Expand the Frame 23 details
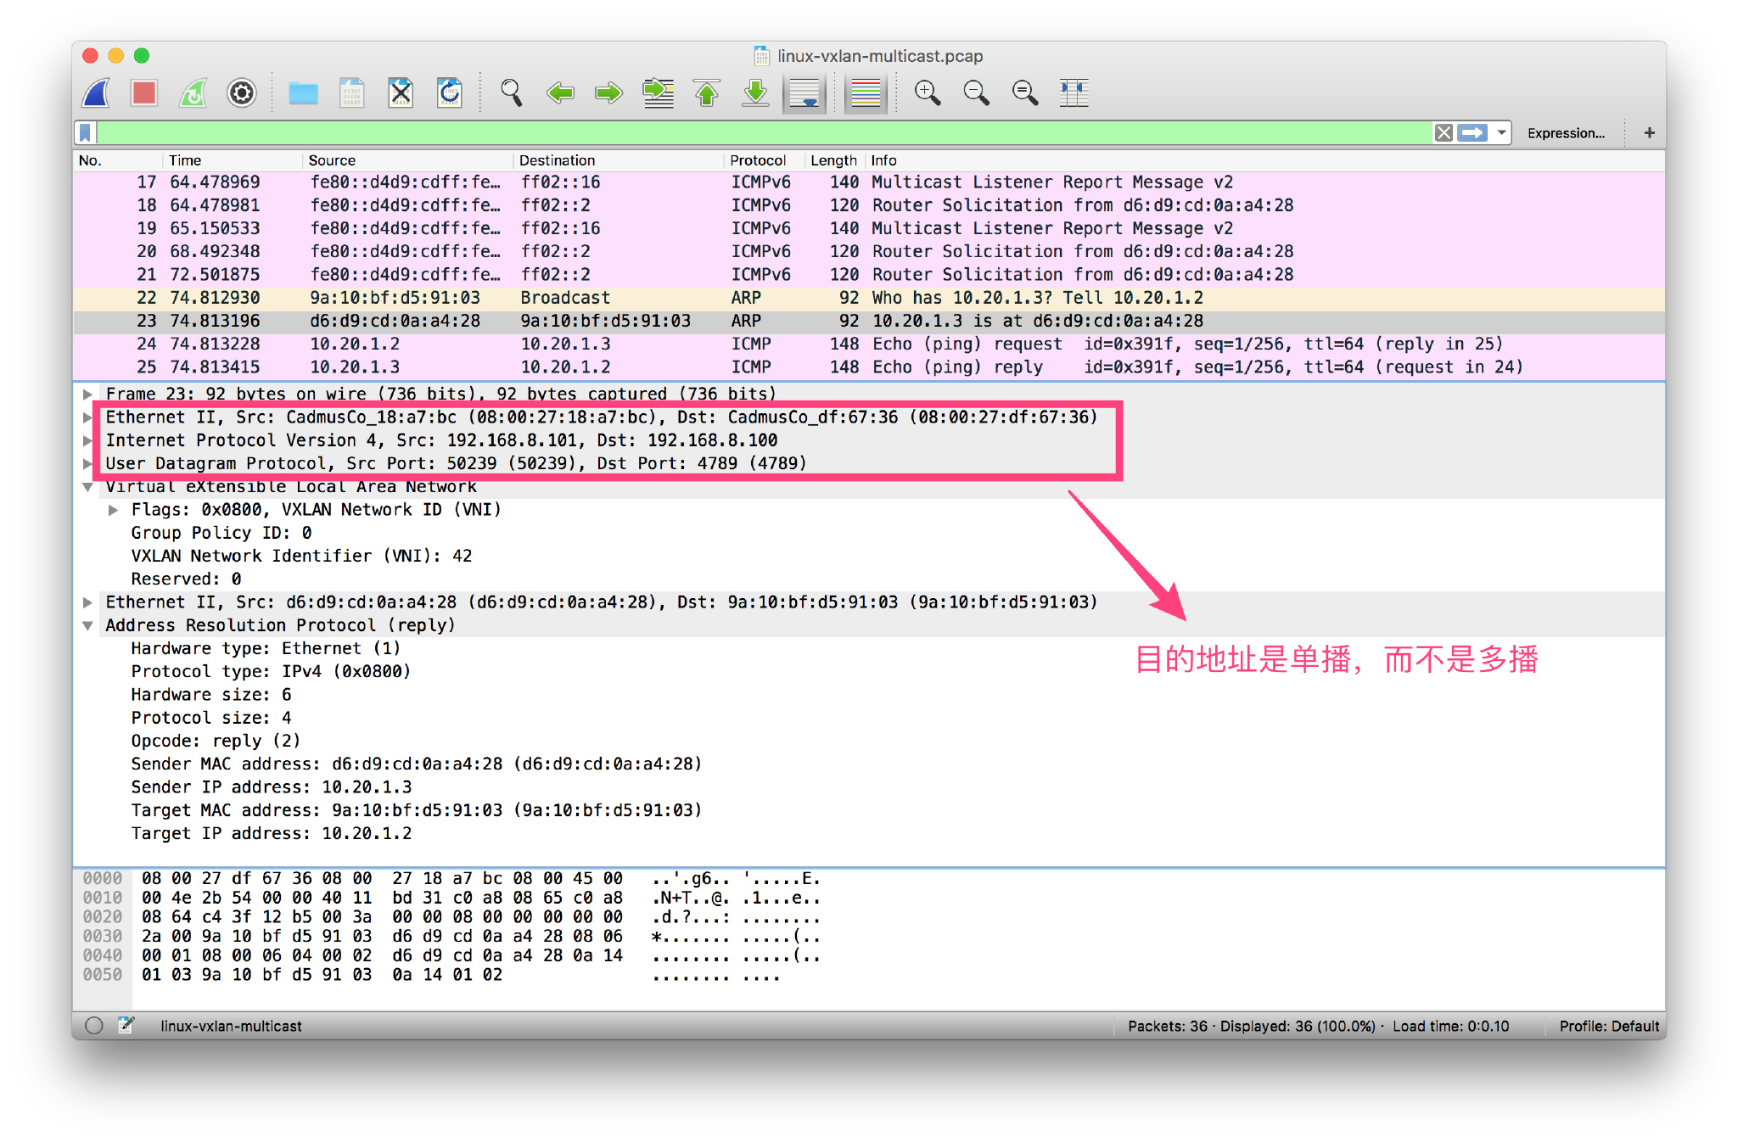This screenshot has width=1738, height=1142. tap(87, 394)
